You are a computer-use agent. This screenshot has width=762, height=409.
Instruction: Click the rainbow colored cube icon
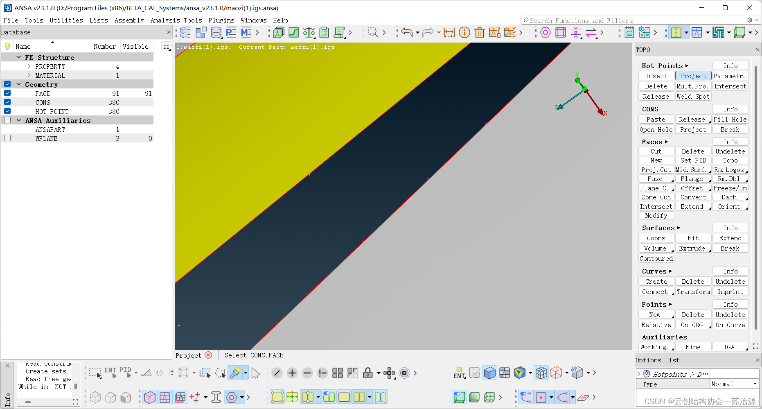(520, 373)
